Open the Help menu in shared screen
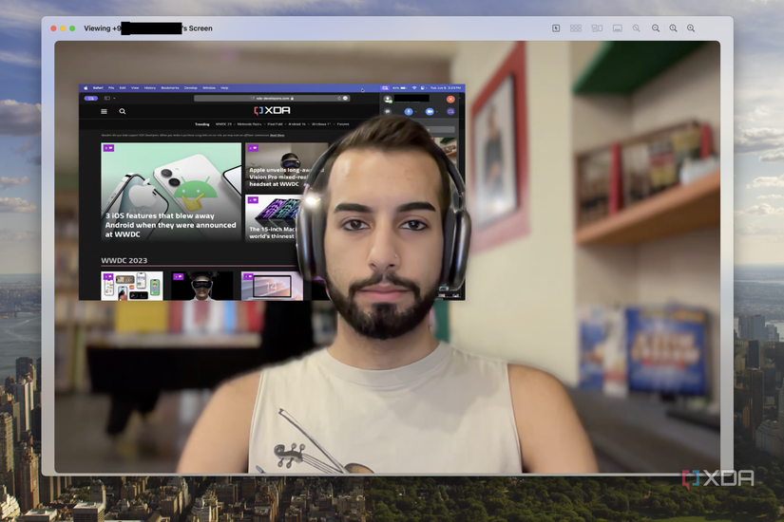 (x=224, y=88)
